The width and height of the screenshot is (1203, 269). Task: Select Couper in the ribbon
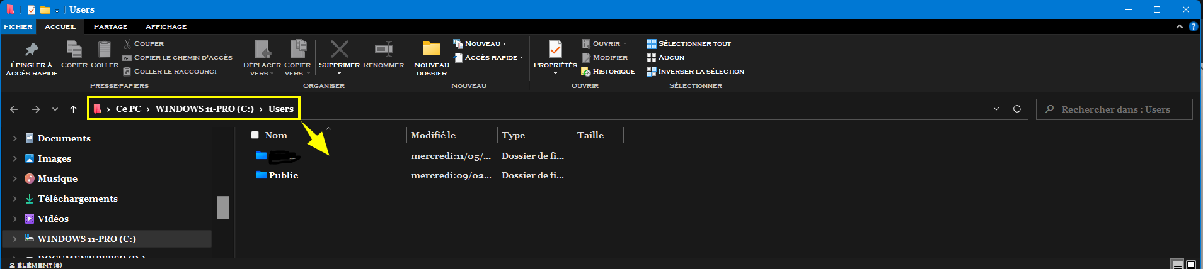point(144,44)
